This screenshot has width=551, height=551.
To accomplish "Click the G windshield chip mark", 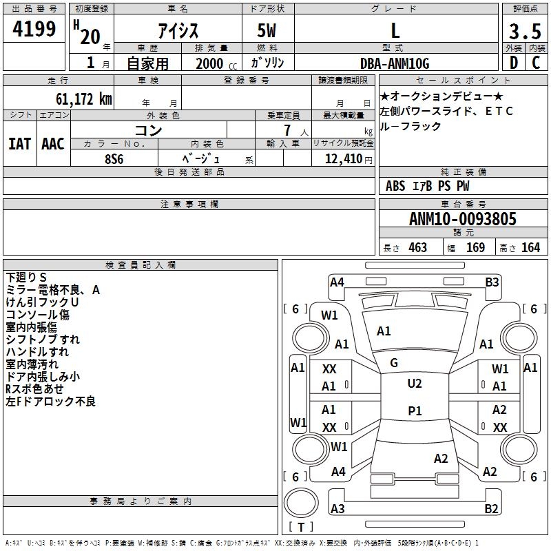I will [394, 363].
